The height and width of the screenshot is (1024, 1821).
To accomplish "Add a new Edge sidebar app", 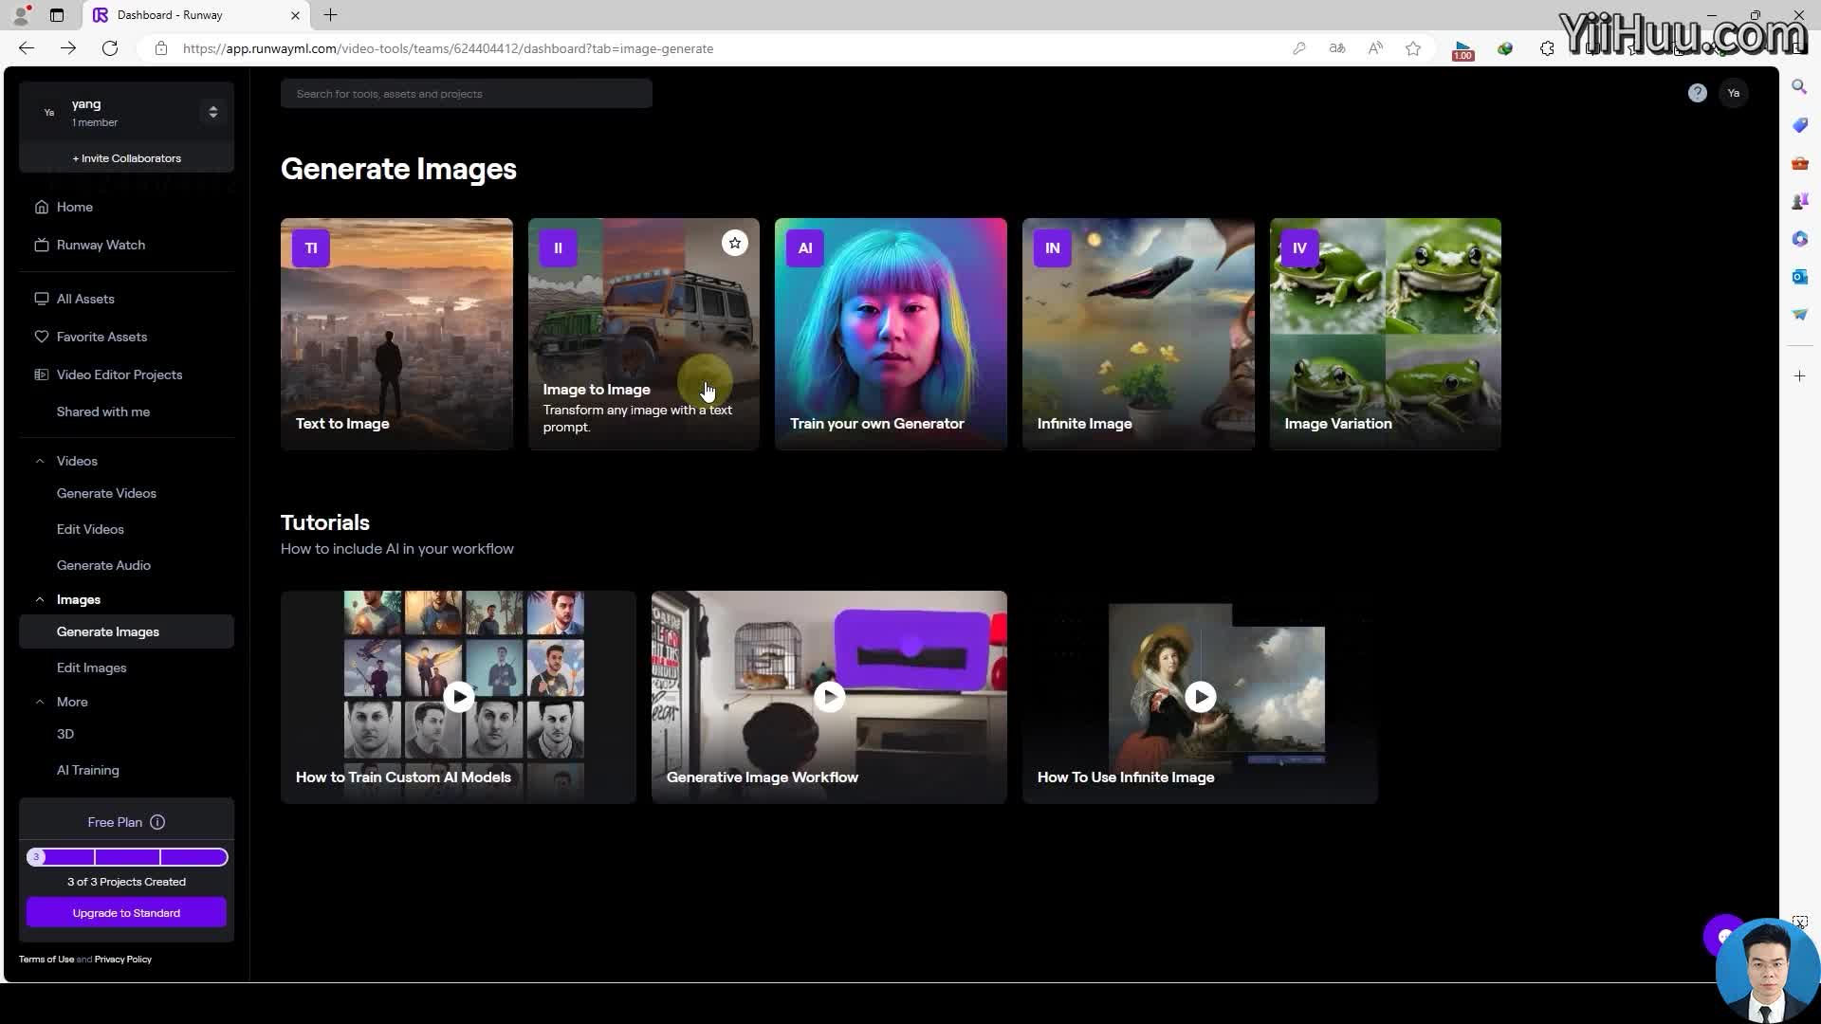I will coord(1799,376).
